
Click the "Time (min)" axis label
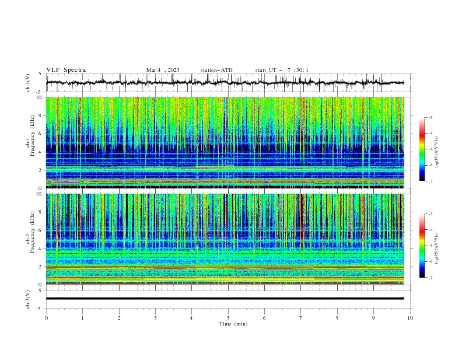[233, 324]
